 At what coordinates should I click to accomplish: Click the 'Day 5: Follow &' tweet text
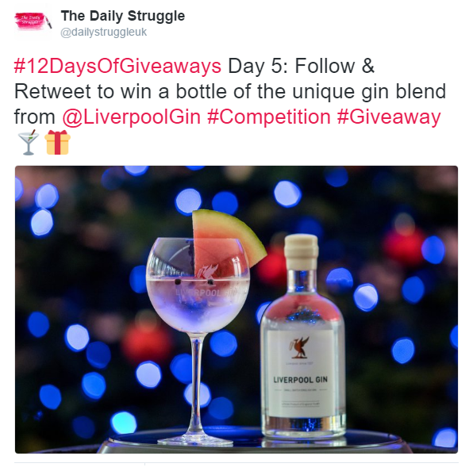301,67
